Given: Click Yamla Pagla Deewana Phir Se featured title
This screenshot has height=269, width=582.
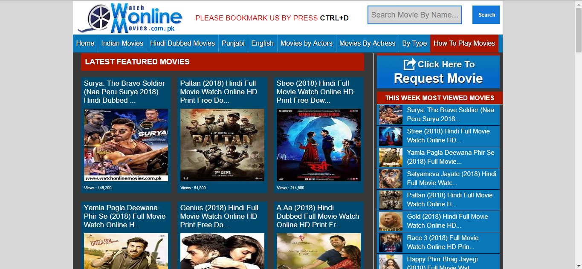Looking at the screenshot, I should (x=125, y=216).
